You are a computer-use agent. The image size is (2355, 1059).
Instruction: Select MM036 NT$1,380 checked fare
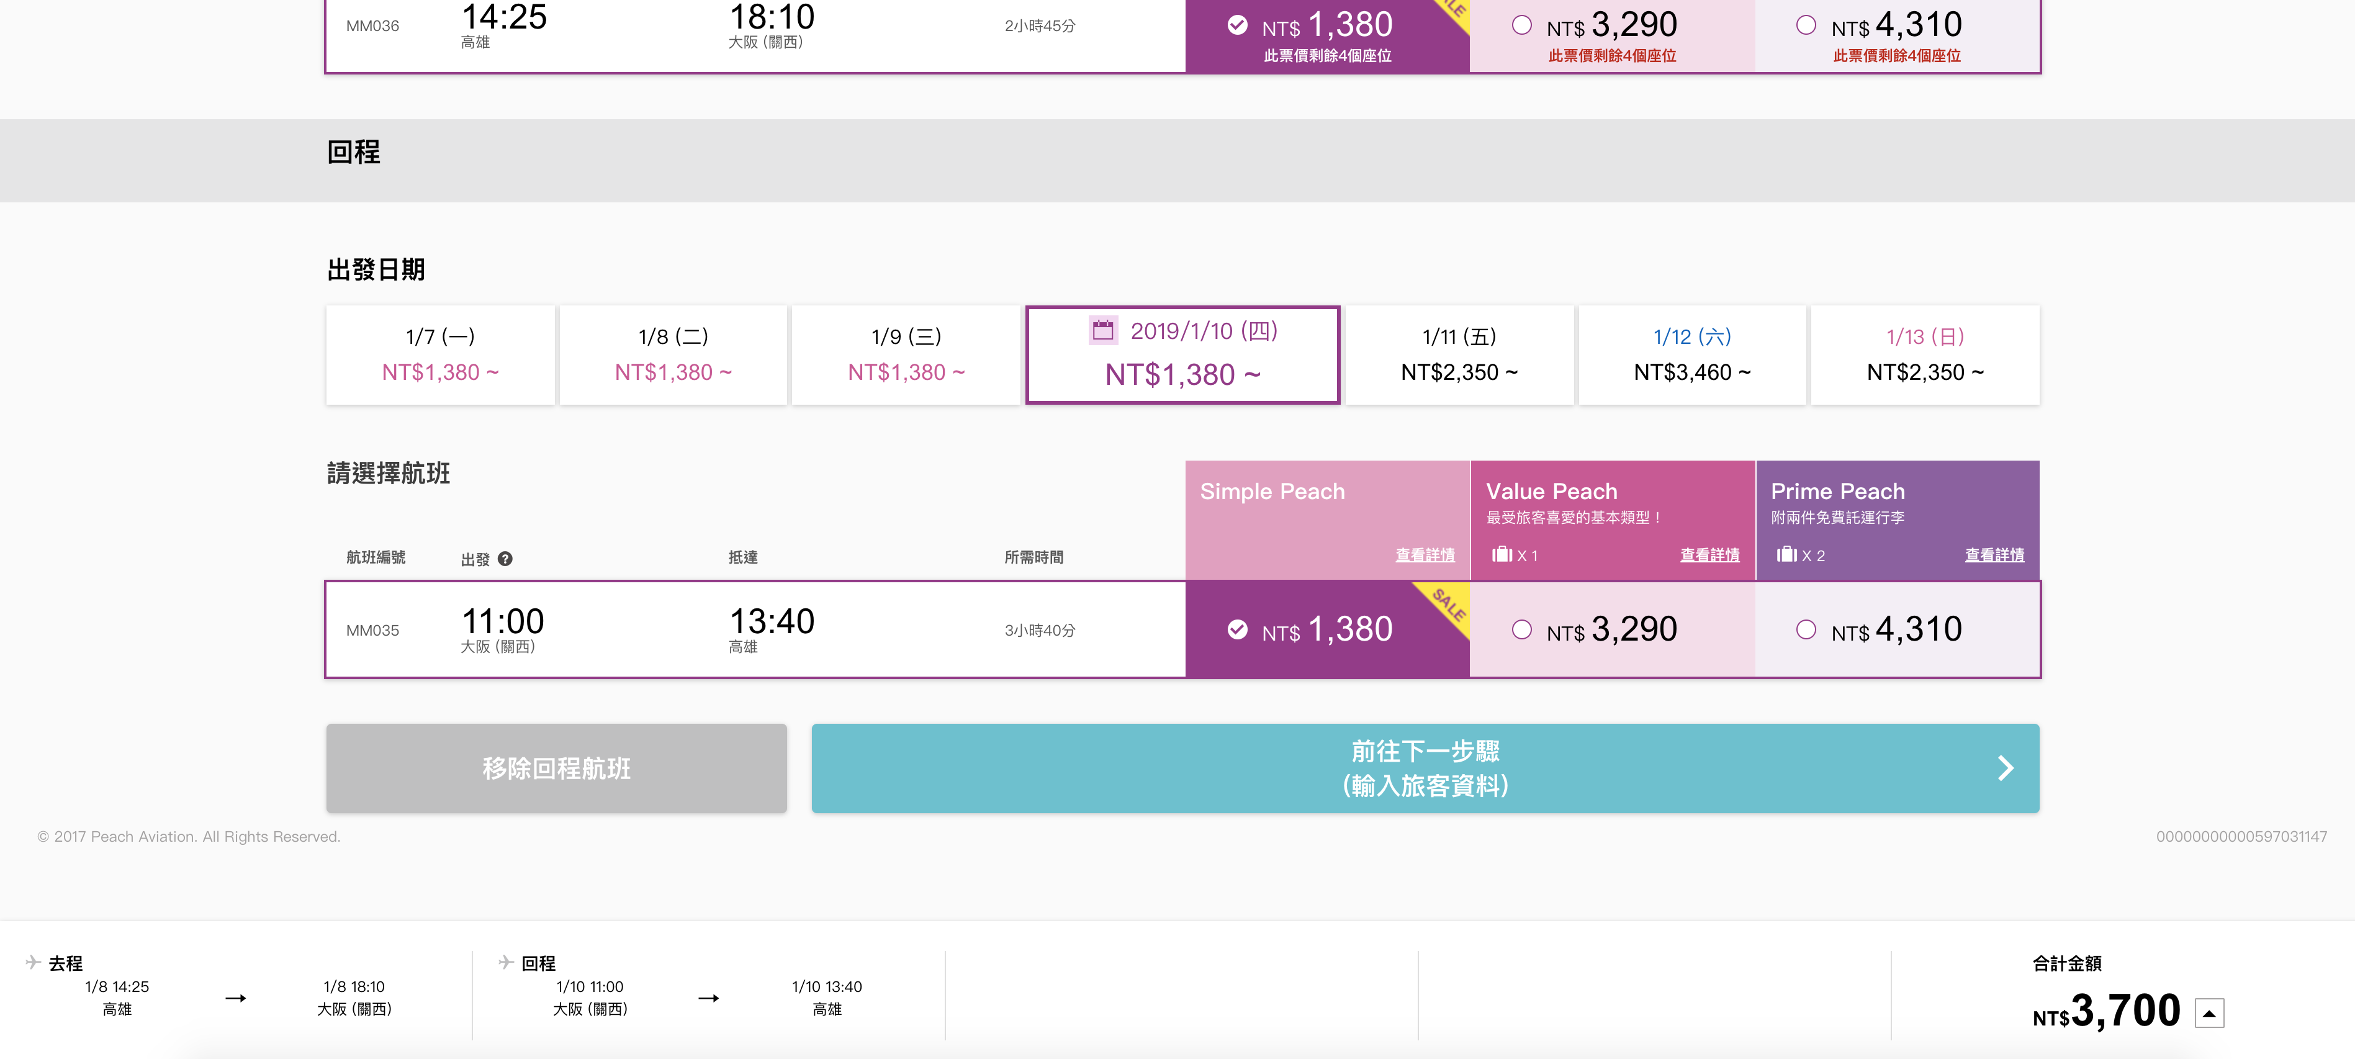(1237, 25)
